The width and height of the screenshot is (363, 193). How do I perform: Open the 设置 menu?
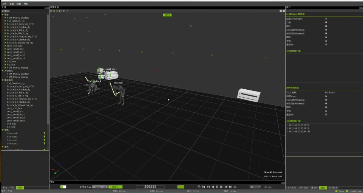[x=19, y=3]
